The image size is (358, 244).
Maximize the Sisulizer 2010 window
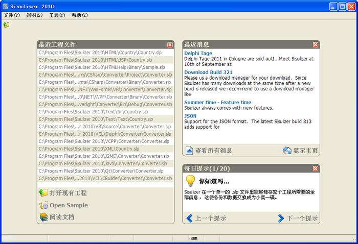(x=342, y=6)
